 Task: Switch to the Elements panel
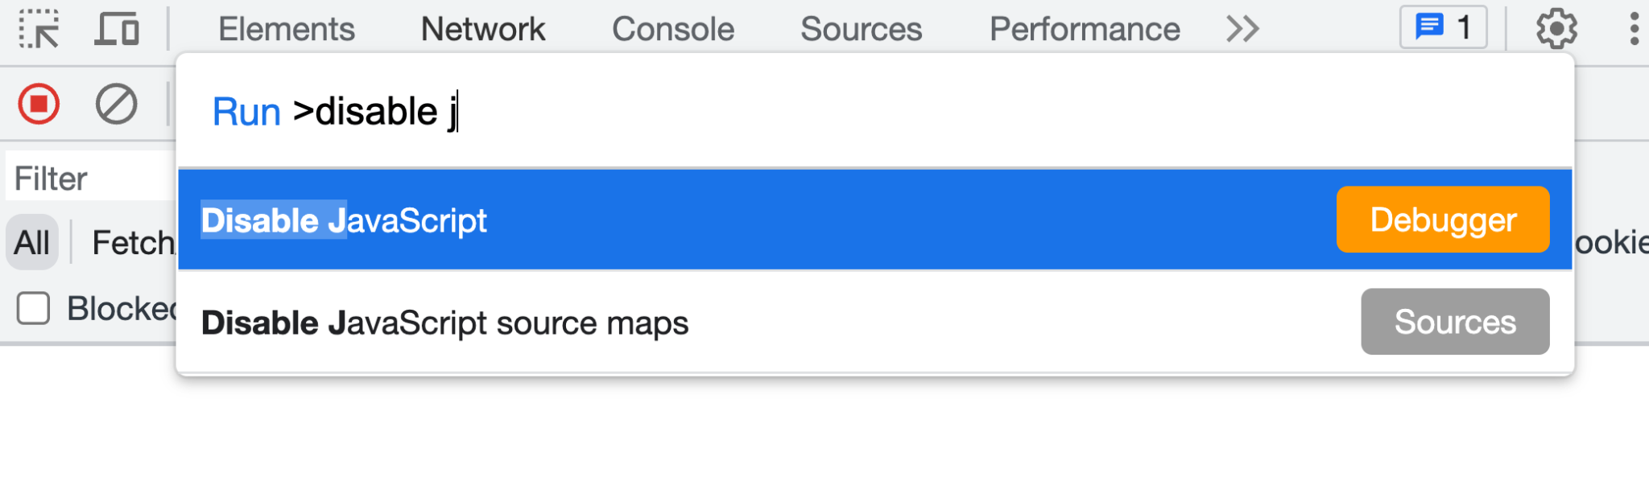[x=287, y=28]
